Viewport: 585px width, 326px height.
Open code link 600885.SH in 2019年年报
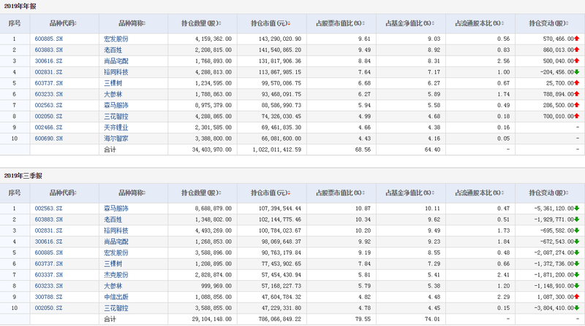pos(49,39)
